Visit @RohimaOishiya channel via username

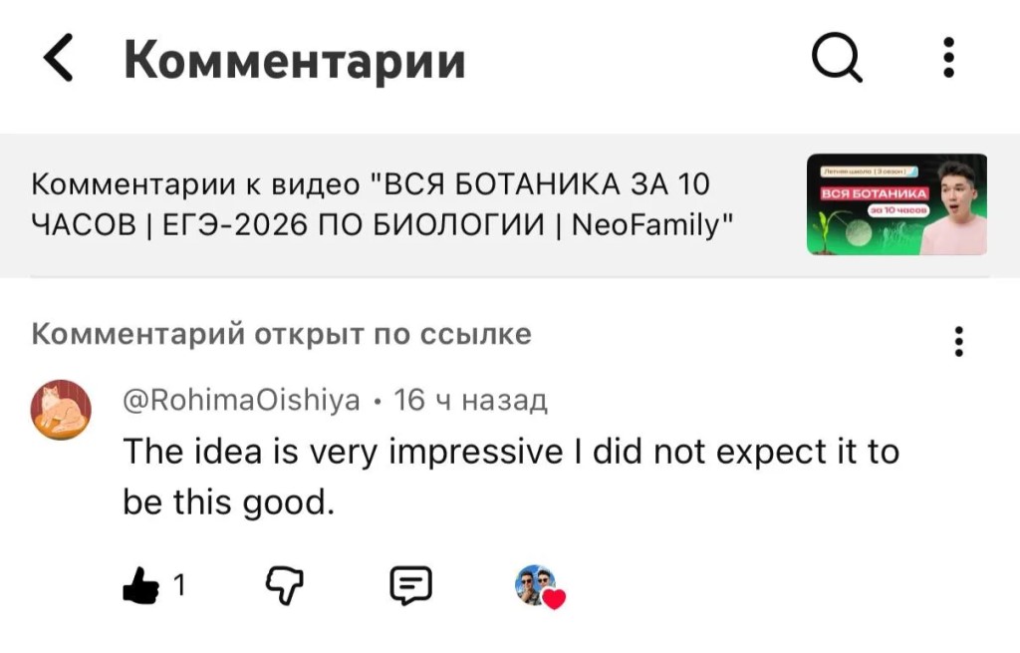pyautogui.click(x=241, y=400)
